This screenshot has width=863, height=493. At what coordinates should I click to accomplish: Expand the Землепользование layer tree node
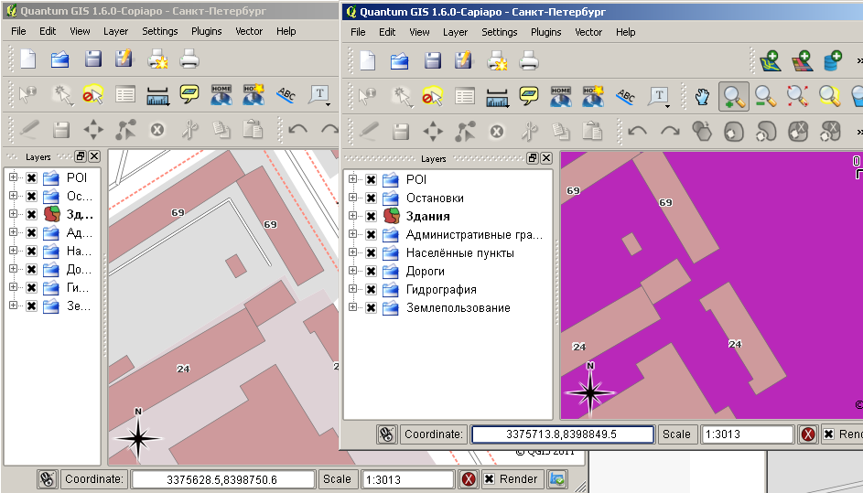tap(352, 308)
